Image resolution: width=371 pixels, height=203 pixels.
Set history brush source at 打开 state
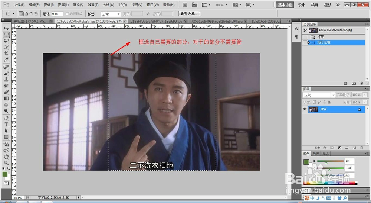305,37
